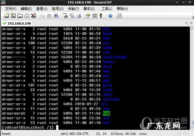Image resolution: width=194 pixels, height=136 pixels.
Task: Expand the toolbar overflow chevron
Action: click(x=193, y=17)
